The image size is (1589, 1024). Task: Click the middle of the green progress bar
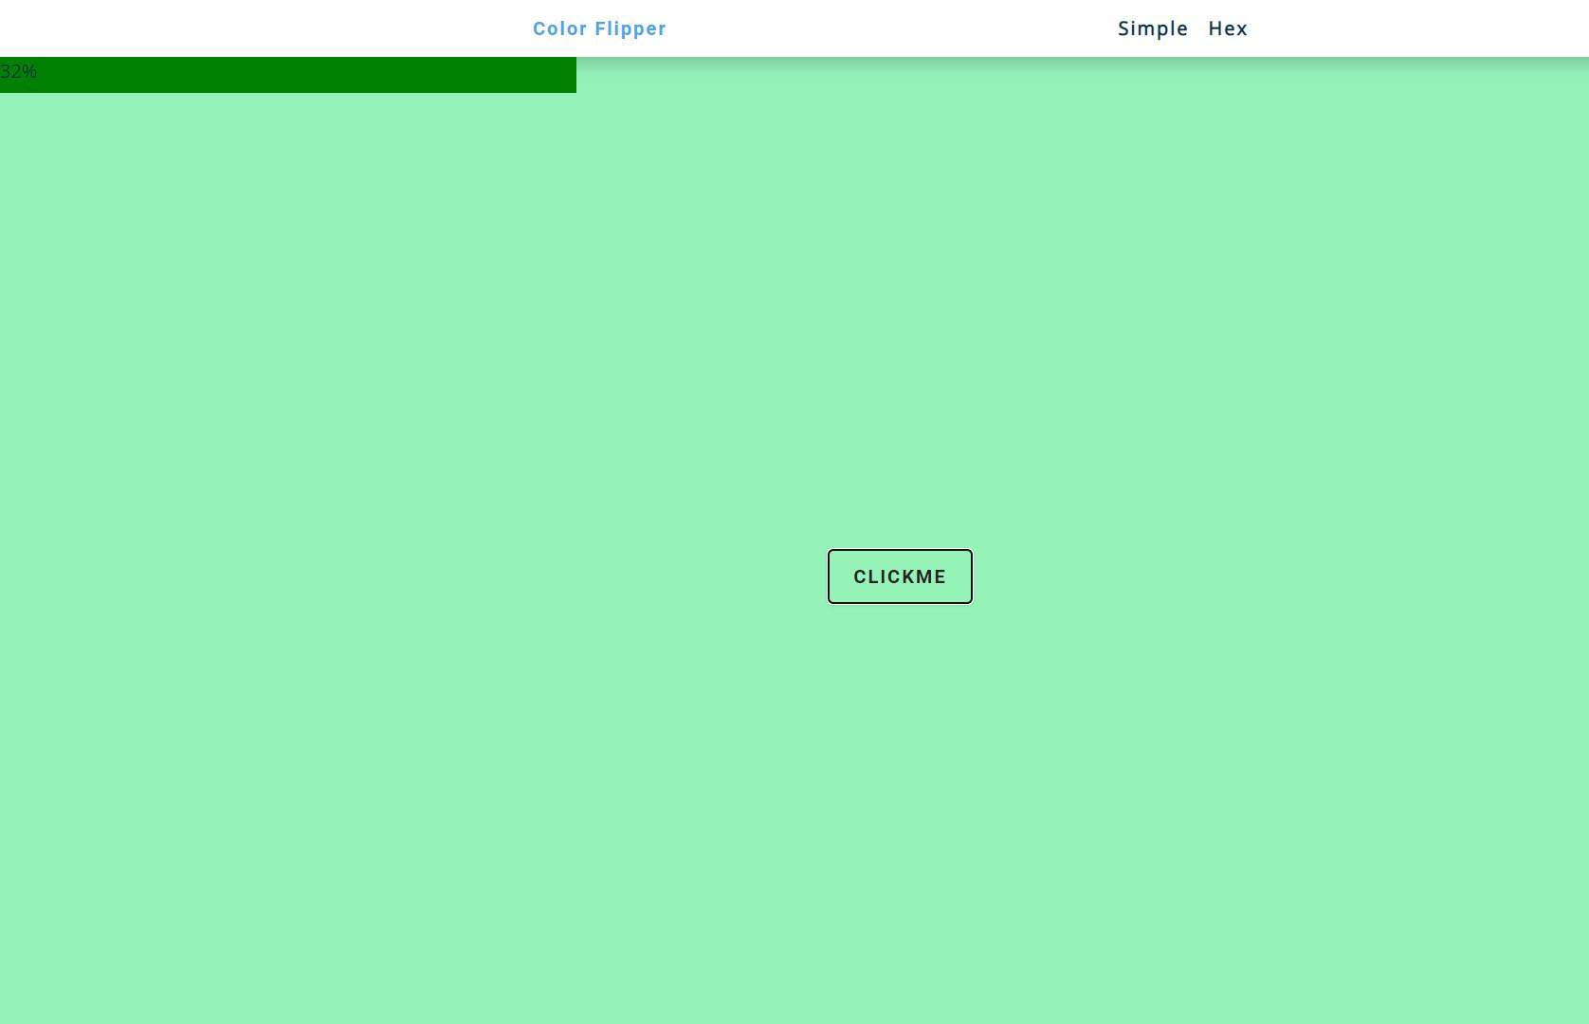(x=288, y=75)
